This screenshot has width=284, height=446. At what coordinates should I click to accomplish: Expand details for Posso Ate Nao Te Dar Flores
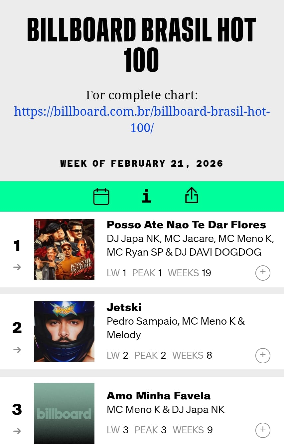pos(263,273)
